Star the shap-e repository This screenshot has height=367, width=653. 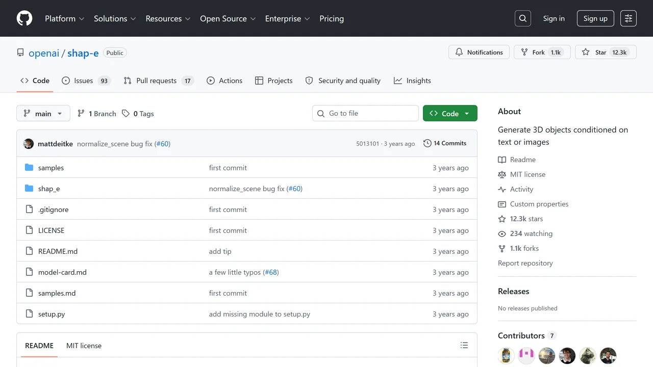coord(595,52)
